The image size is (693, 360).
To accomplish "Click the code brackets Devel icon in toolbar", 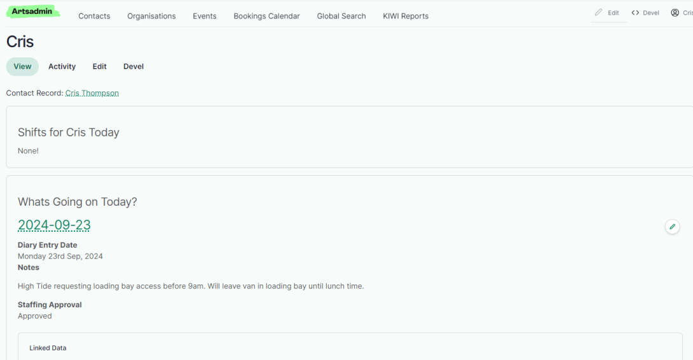I will pyautogui.click(x=635, y=13).
